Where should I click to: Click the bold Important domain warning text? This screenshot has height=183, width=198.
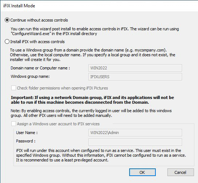[x=92, y=100]
